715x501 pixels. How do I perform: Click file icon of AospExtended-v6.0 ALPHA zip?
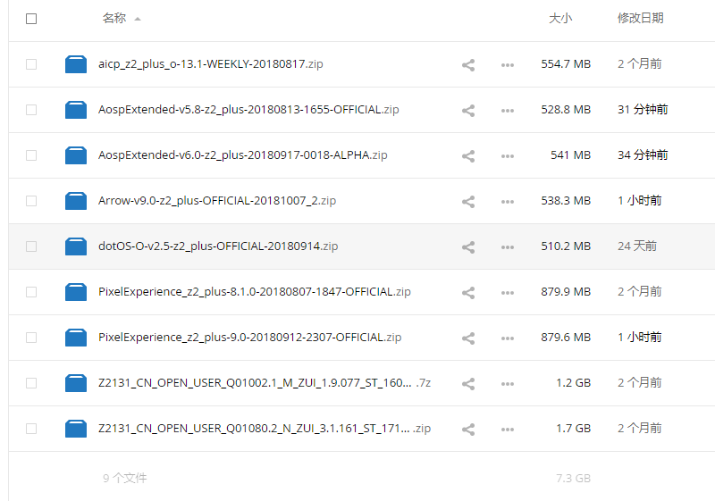pyautogui.click(x=76, y=155)
